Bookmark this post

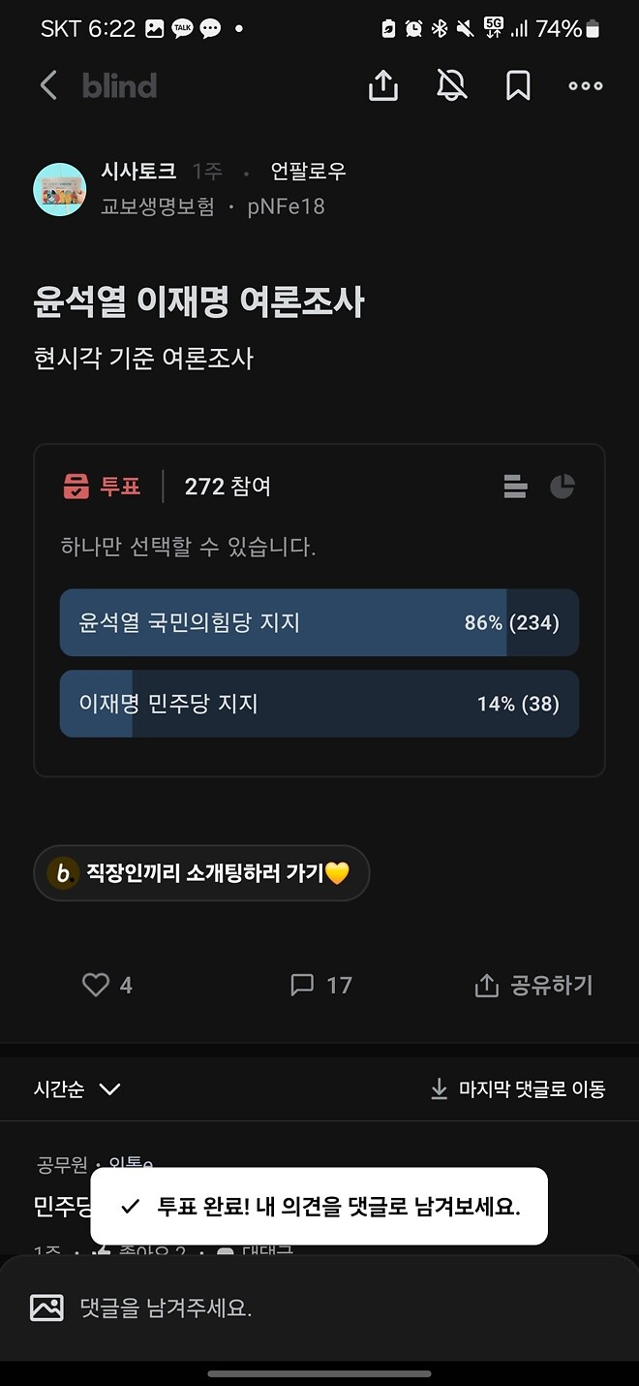(517, 85)
